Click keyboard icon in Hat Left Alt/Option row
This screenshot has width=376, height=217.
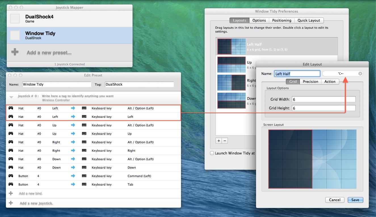click(84, 108)
